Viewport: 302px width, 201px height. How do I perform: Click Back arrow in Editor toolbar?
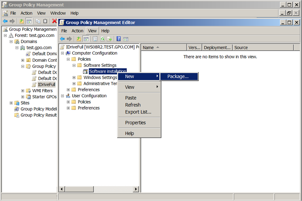(x=62, y=39)
